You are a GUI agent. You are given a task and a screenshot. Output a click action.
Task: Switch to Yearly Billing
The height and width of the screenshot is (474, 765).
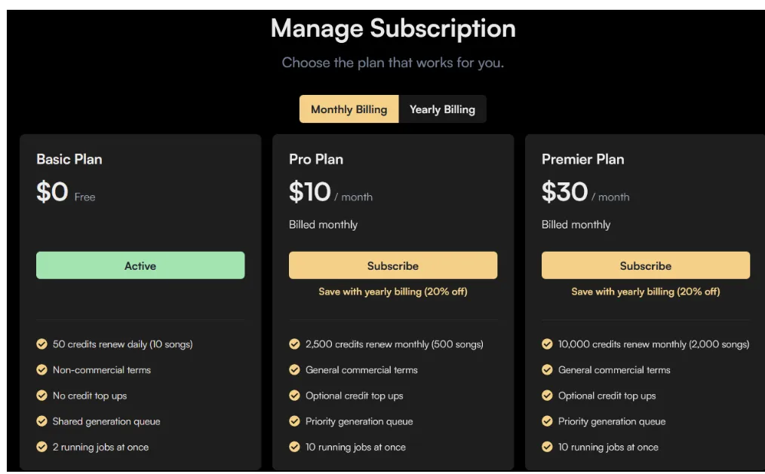point(442,109)
